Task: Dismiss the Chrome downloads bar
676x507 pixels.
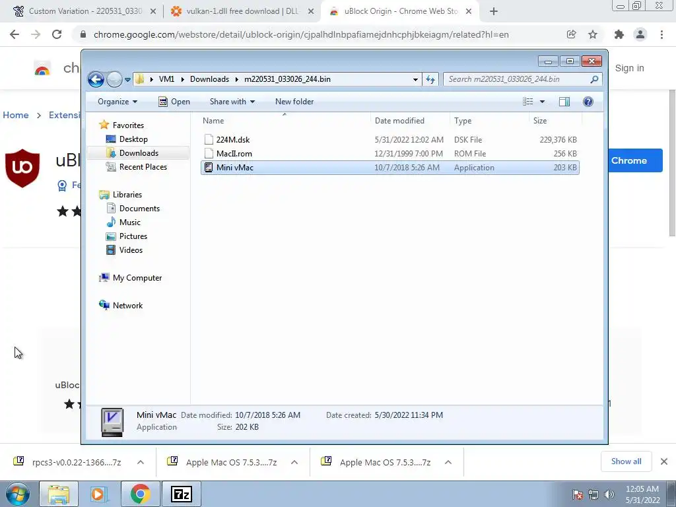Action: pos(664,461)
